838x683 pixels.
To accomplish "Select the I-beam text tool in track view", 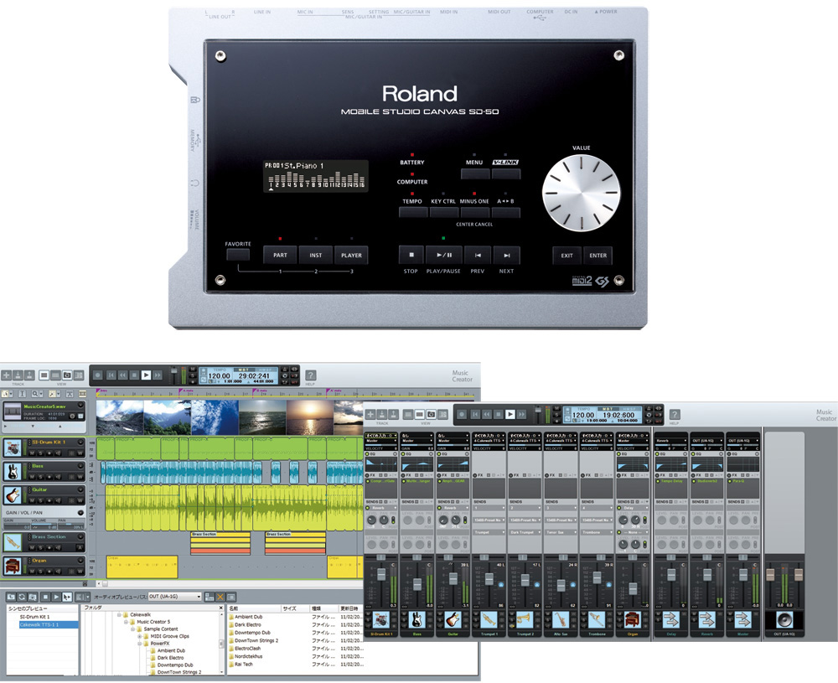I will [x=23, y=393].
